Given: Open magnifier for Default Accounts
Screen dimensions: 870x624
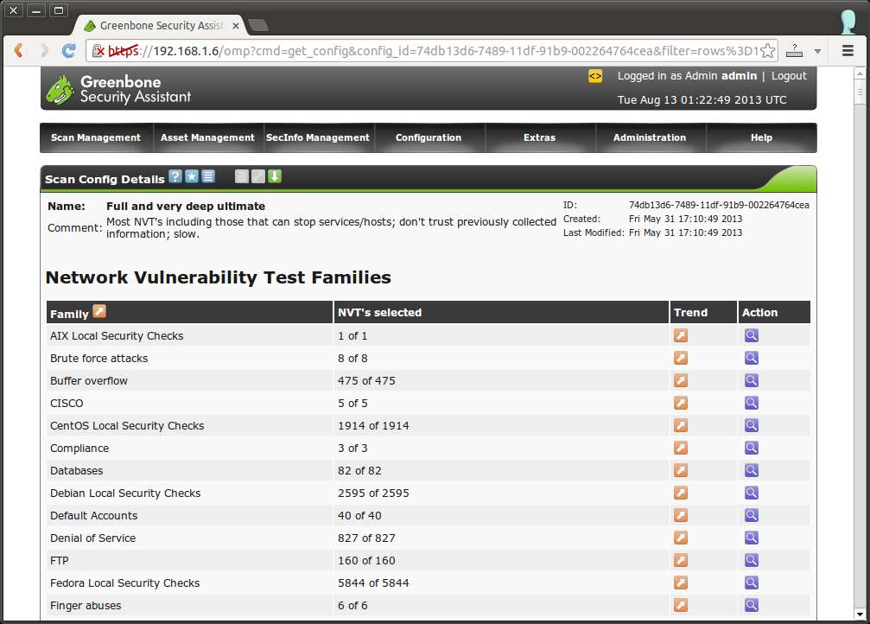Looking at the screenshot, I should click(752, 515).
